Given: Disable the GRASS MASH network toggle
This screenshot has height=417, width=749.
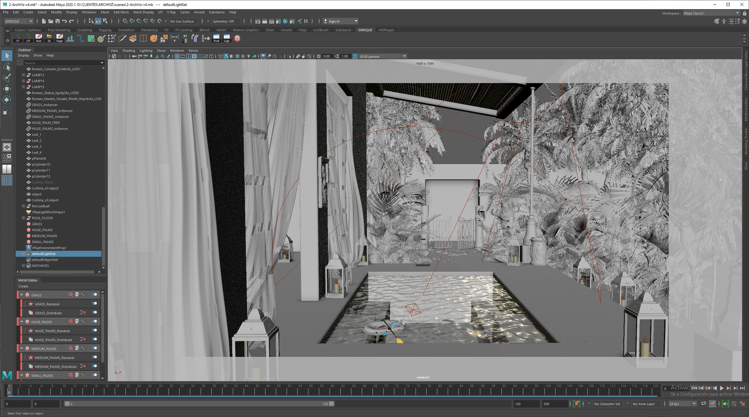Looking at the screenshot, I should pos(95,295).
